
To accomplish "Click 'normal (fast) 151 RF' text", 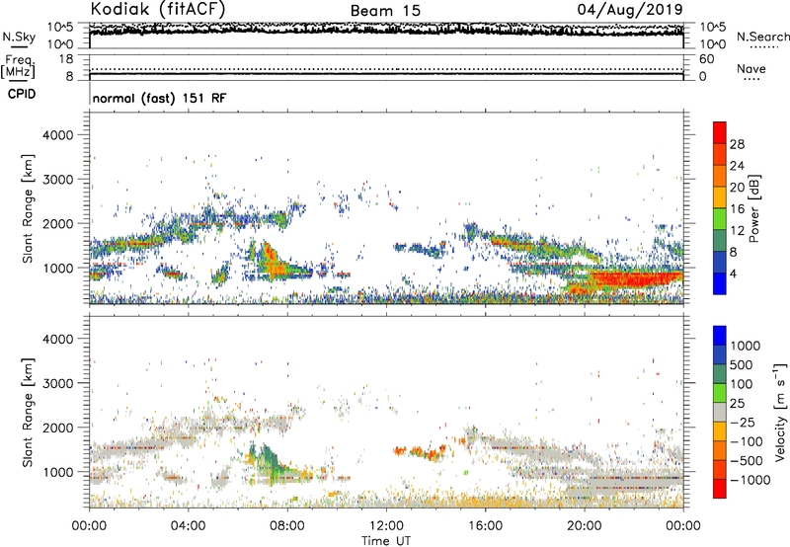I will (x=159, y=98).
